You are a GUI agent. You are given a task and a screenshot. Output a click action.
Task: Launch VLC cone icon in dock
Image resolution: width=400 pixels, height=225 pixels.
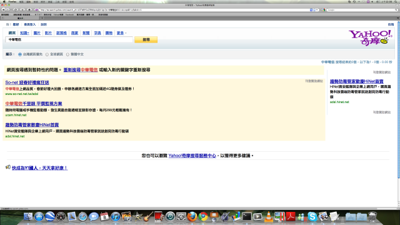[268, 217]
